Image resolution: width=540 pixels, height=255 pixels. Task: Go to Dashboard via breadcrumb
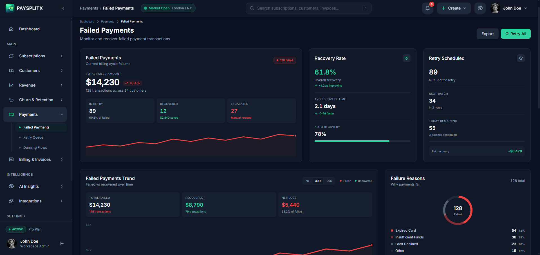87,21
